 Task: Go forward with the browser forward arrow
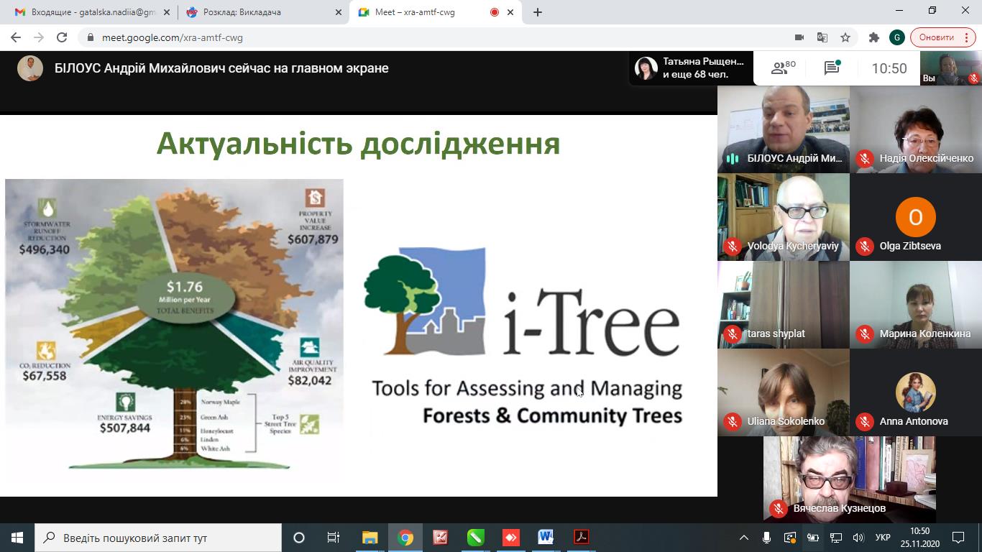click(x=39, y=37)
